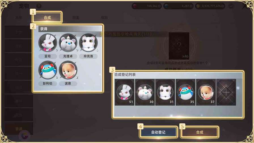The height and width of the screenshot is (143, 254).
Task: Click the 亚司 rabbit pet icon
Action: click(x=48, y=43)
